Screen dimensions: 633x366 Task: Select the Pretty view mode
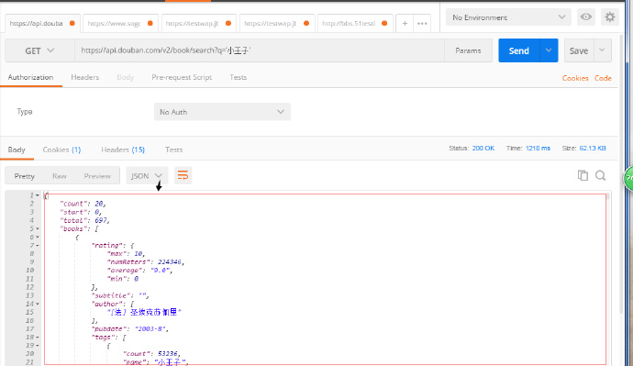tap(25, 176)
